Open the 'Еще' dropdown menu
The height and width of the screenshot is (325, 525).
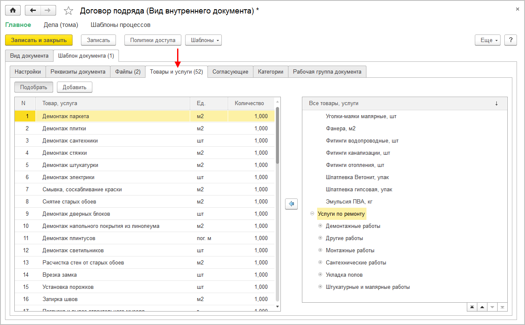pos(488,40)
